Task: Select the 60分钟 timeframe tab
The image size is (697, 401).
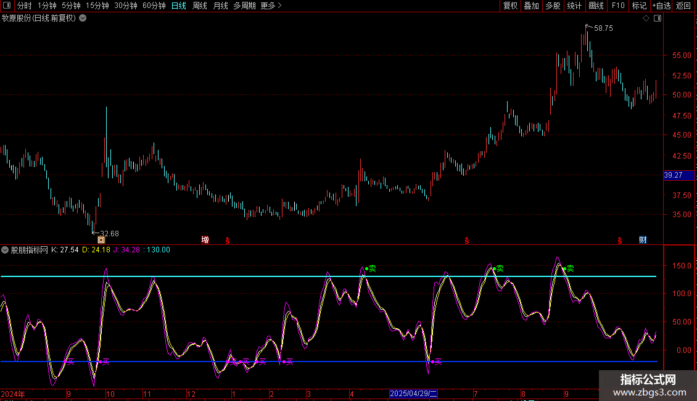Action: tap(154, 6)
